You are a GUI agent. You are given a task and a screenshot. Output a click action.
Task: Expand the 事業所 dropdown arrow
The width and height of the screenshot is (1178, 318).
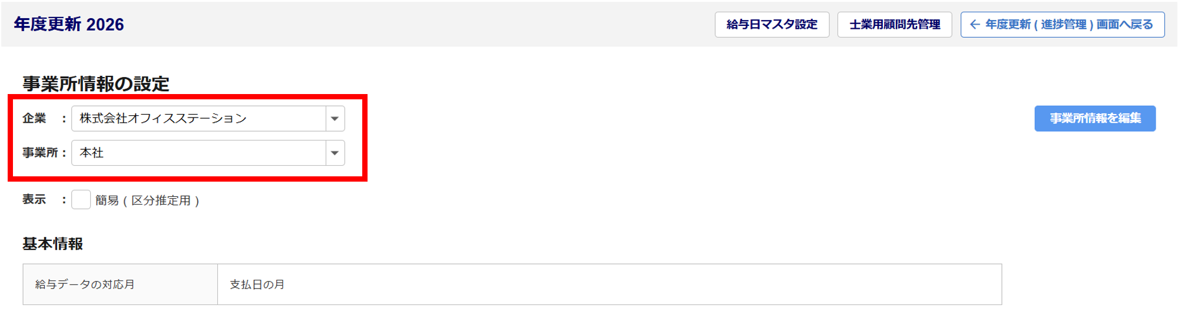pyautogui.click(x=335, y=153)
